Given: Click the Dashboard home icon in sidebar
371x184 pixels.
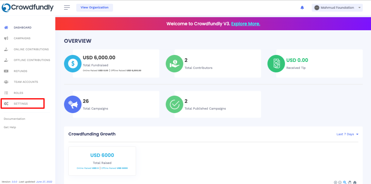Looking at the screenshot, I should pyautogui.click(x=6, y=27).
